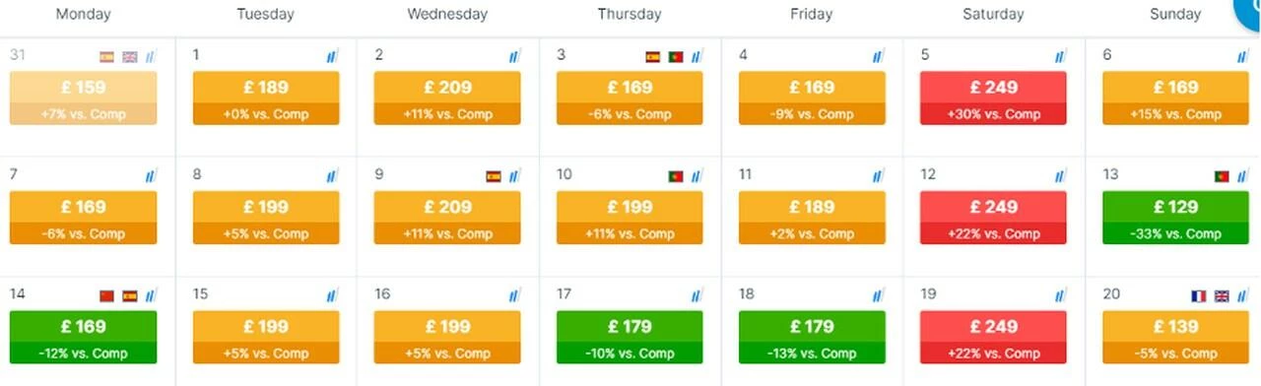1261x386 pixels.
Task: Select the £159 rate on day 31
Action: pyautogui.click(x=84, y=88)
